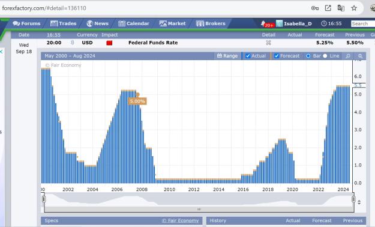Toggle the sound alert icon for 20:00 event
The height and width of the screenshot is (227, 375).
tap(72, 43)
